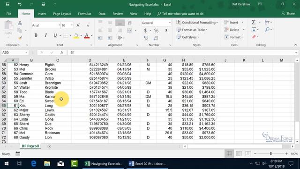This screenshot has height=169, width=300.
Task: Switch to the Page Layout tab
Action: point(62,14)
